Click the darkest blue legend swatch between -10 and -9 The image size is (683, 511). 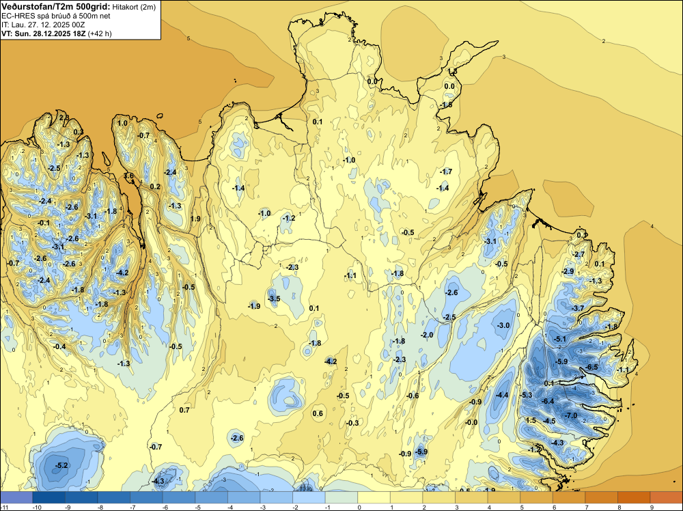tap(48, 497)
